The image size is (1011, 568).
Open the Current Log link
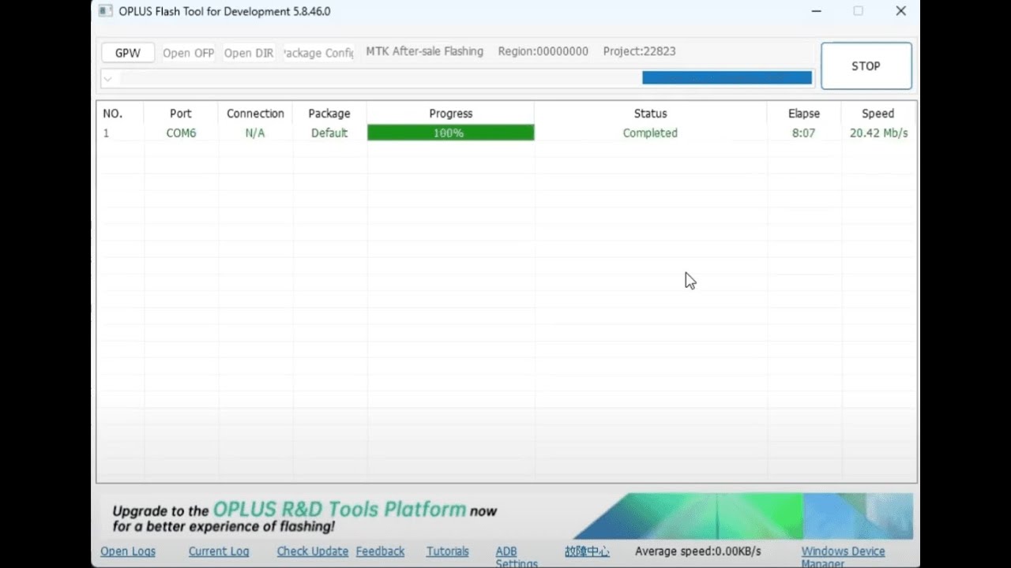(x=219, y=551)
